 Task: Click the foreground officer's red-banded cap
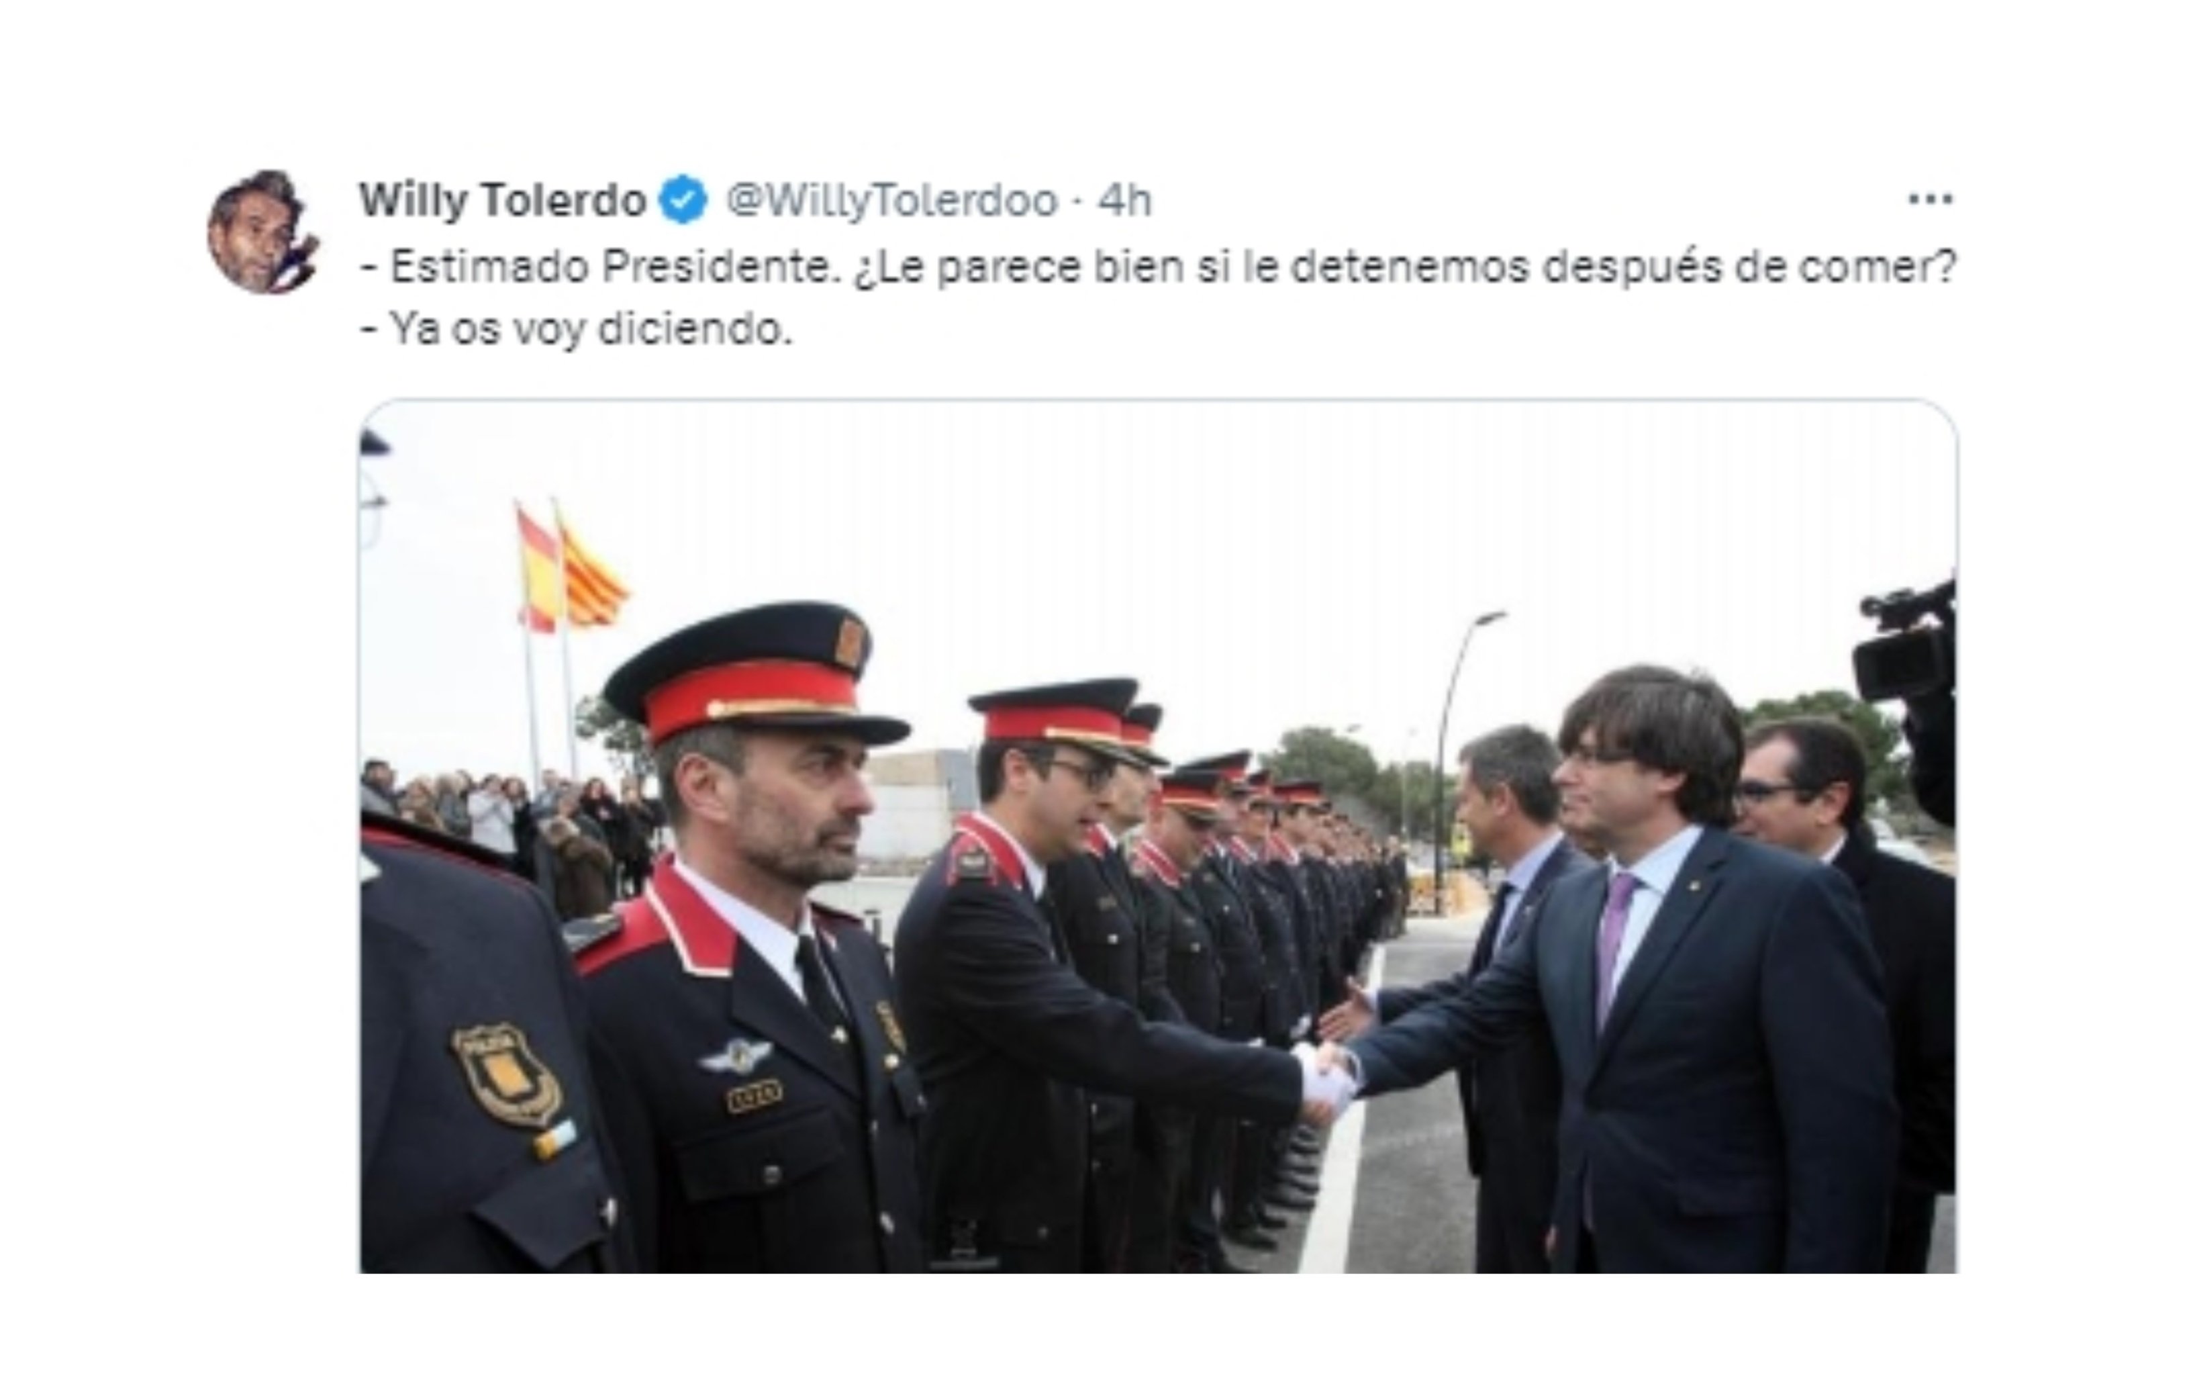(754, 671)
